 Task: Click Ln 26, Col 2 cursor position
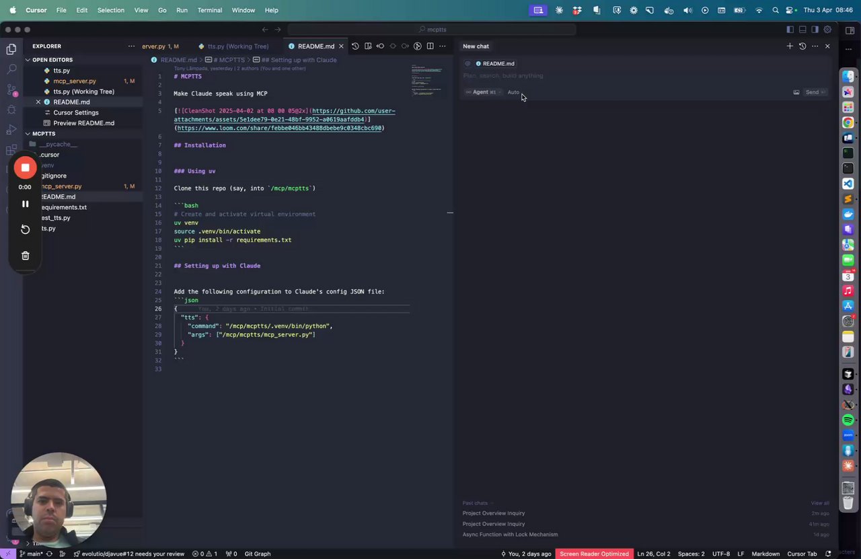654,554
